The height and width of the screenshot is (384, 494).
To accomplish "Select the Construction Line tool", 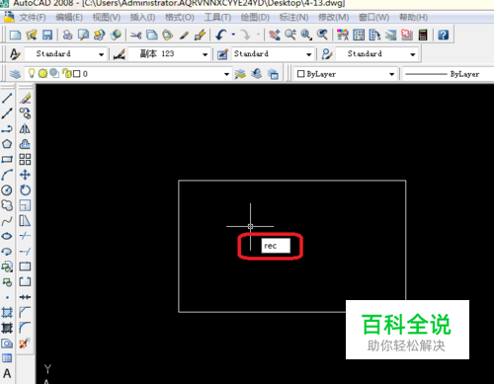I will pos(7,114).
